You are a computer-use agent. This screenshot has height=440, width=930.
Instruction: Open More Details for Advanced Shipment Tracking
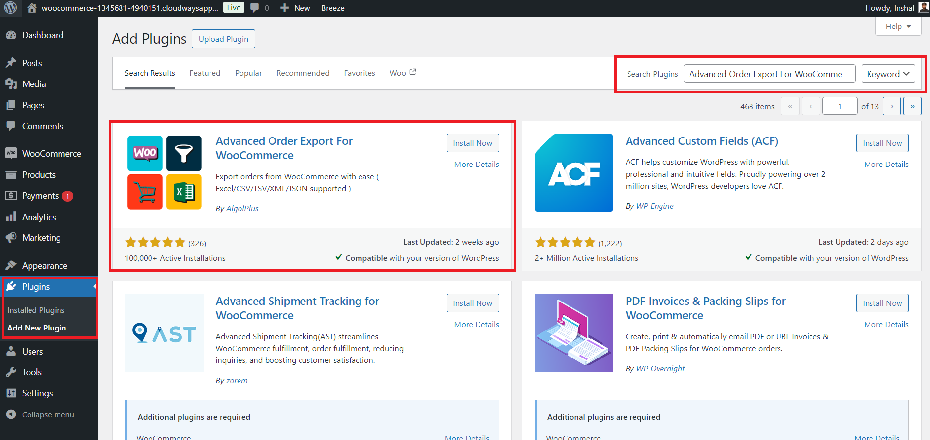[477, 324]
